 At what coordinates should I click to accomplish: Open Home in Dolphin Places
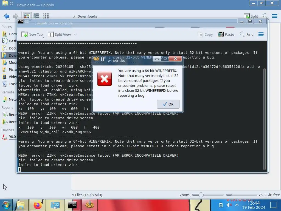click(x=9, y=34)
